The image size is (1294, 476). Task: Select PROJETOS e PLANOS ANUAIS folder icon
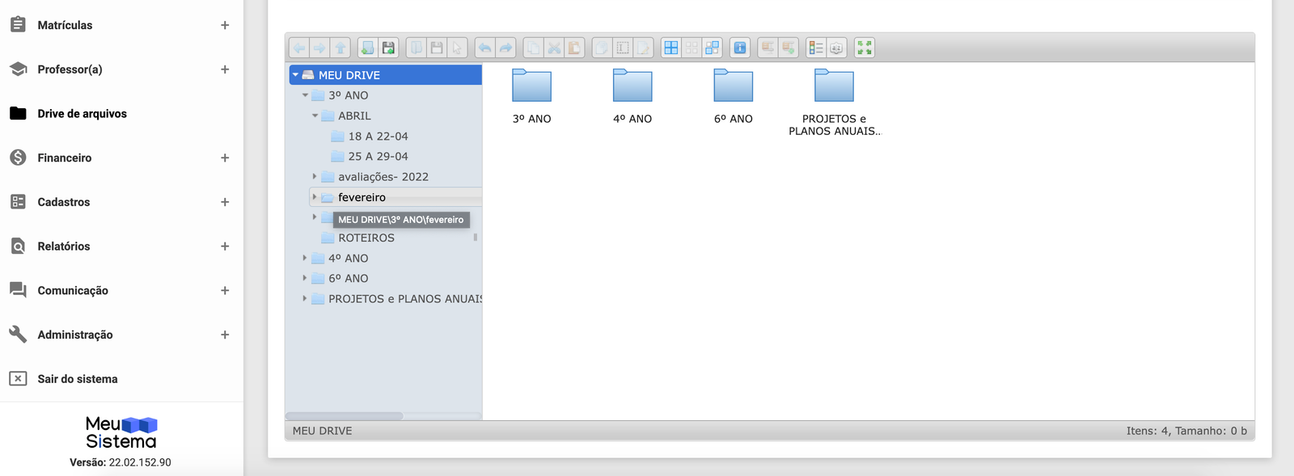coord(834,86)
